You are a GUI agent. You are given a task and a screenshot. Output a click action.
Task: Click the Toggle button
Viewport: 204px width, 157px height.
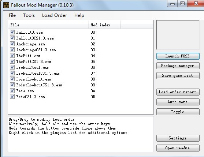pos(178,112)
